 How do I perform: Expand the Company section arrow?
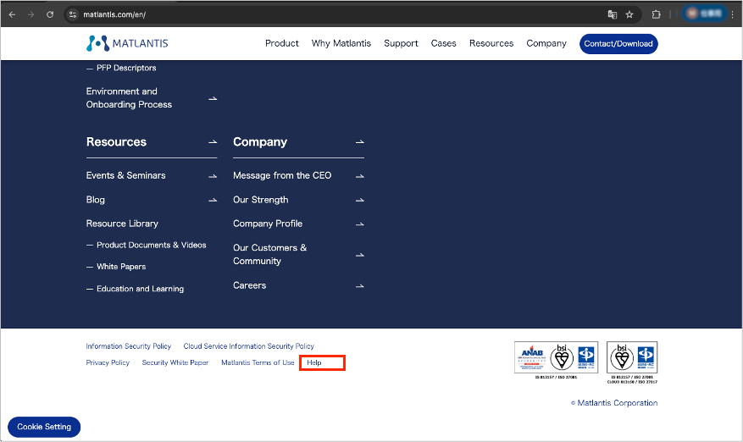pos(360,142)
